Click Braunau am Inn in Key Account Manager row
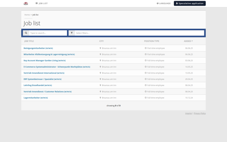Screen dimensions: 227x142 109,61
